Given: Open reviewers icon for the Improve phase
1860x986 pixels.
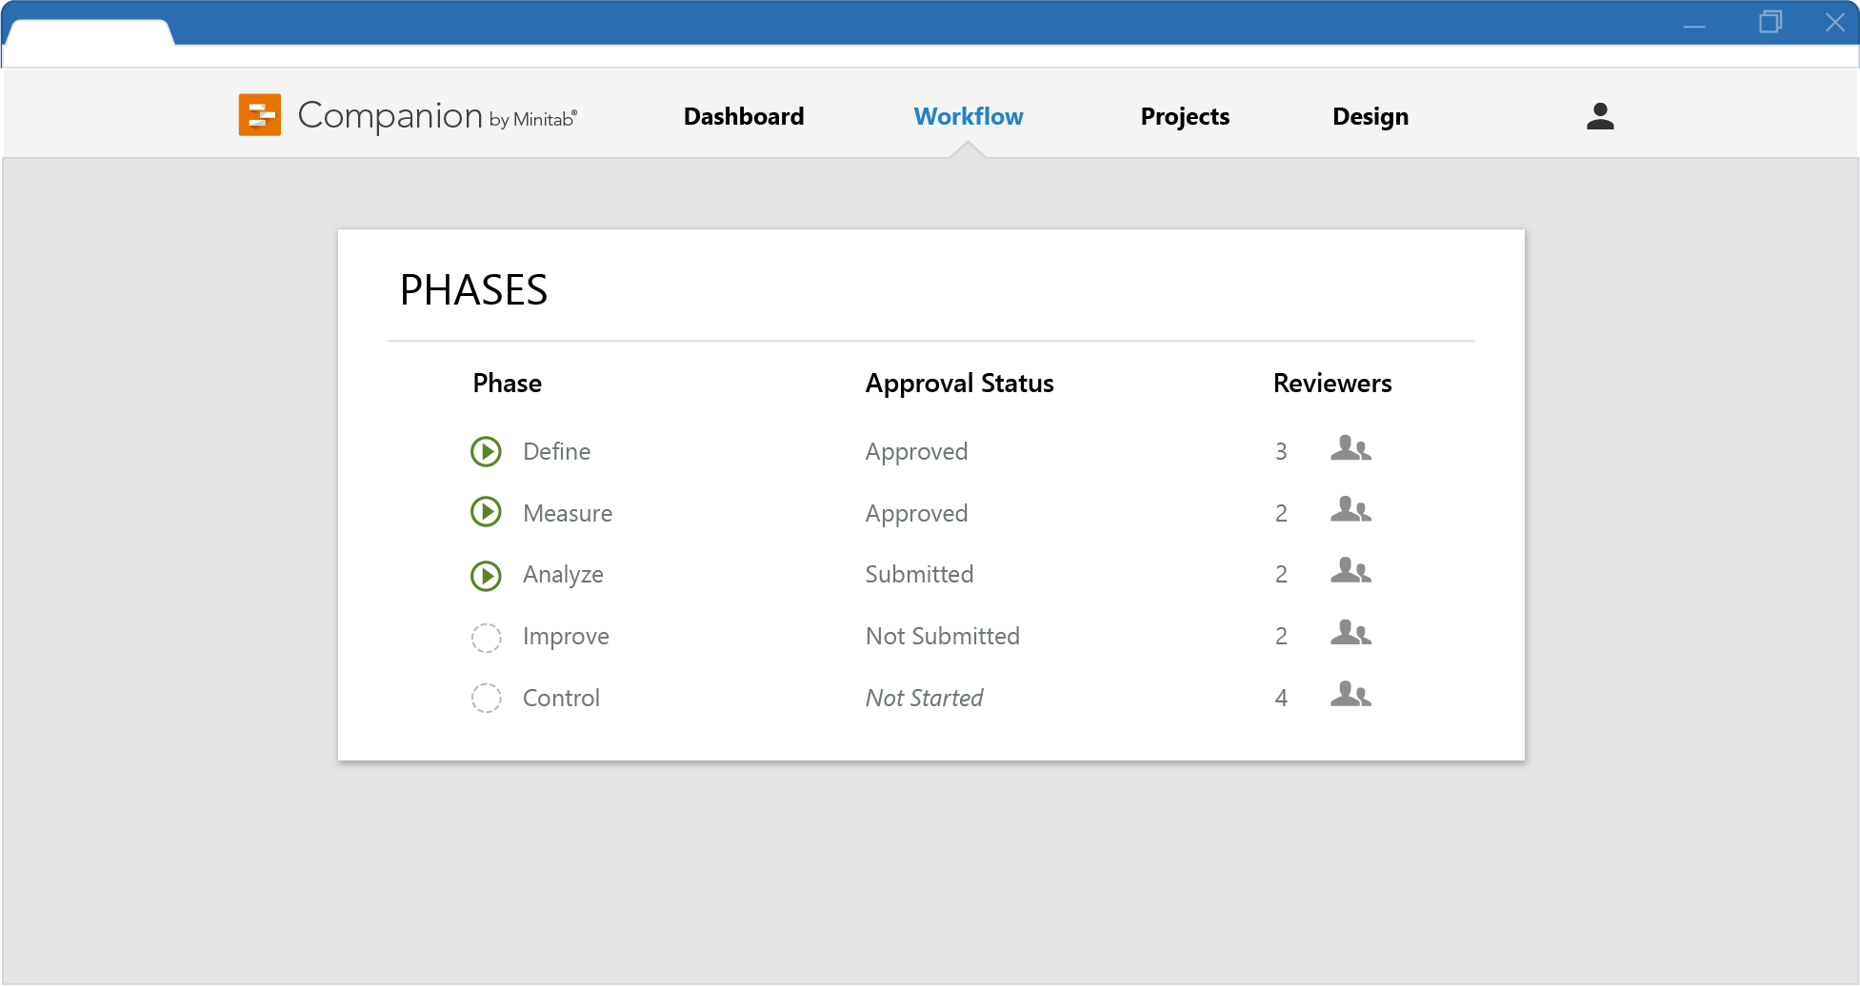Looking at the screenshot, I should [x=1350, y=633].
